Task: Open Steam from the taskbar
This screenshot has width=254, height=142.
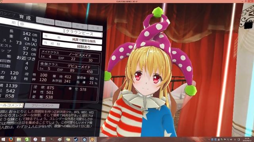Action: pos(76,139)
